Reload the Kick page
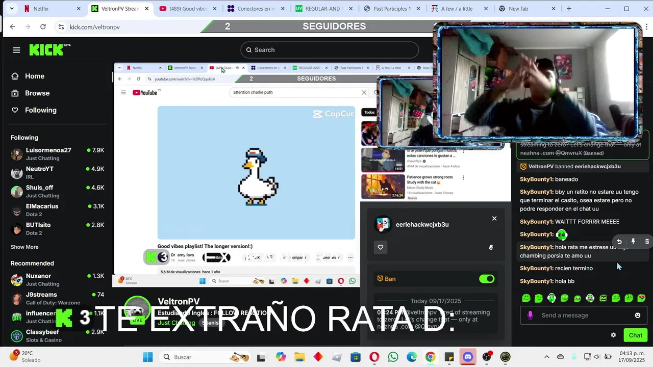 (x=43, y=27)
